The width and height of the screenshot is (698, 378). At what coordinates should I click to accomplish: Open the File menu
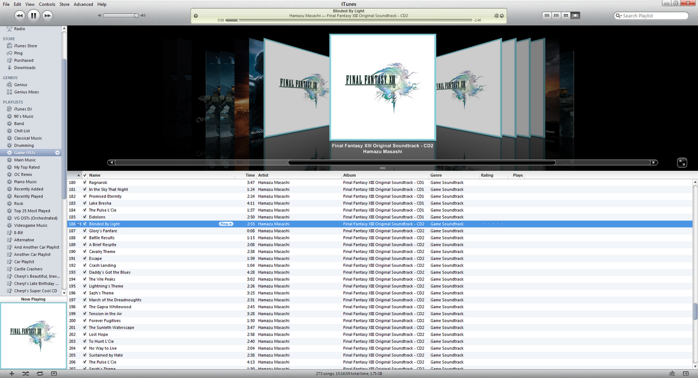6,4
